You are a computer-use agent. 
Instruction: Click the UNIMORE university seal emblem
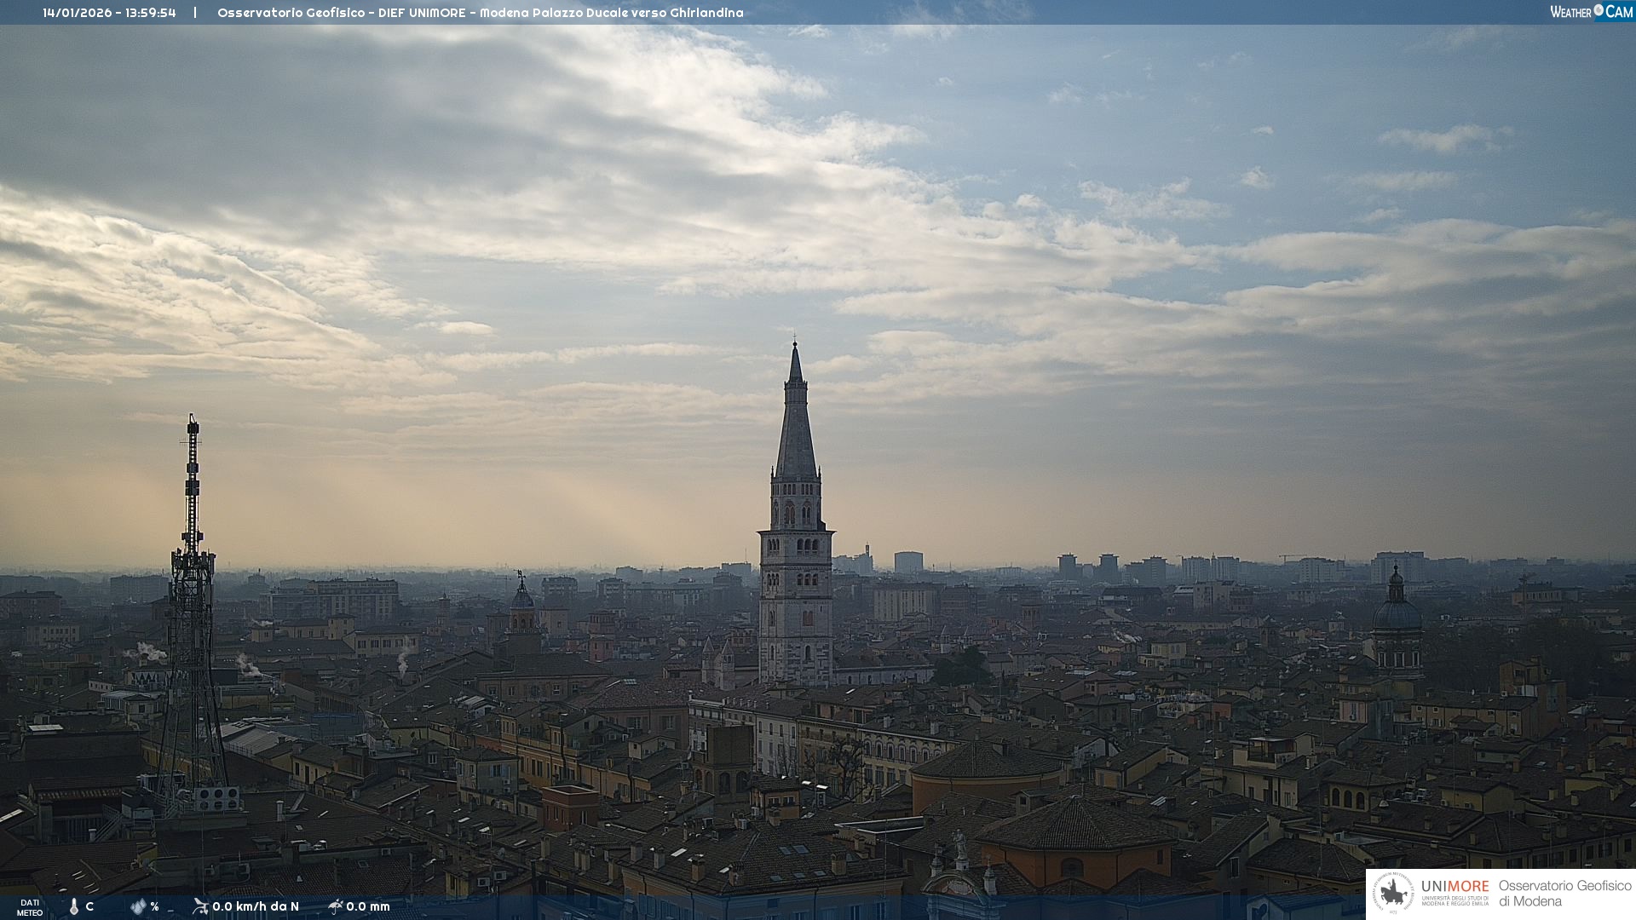point(1393,894)
